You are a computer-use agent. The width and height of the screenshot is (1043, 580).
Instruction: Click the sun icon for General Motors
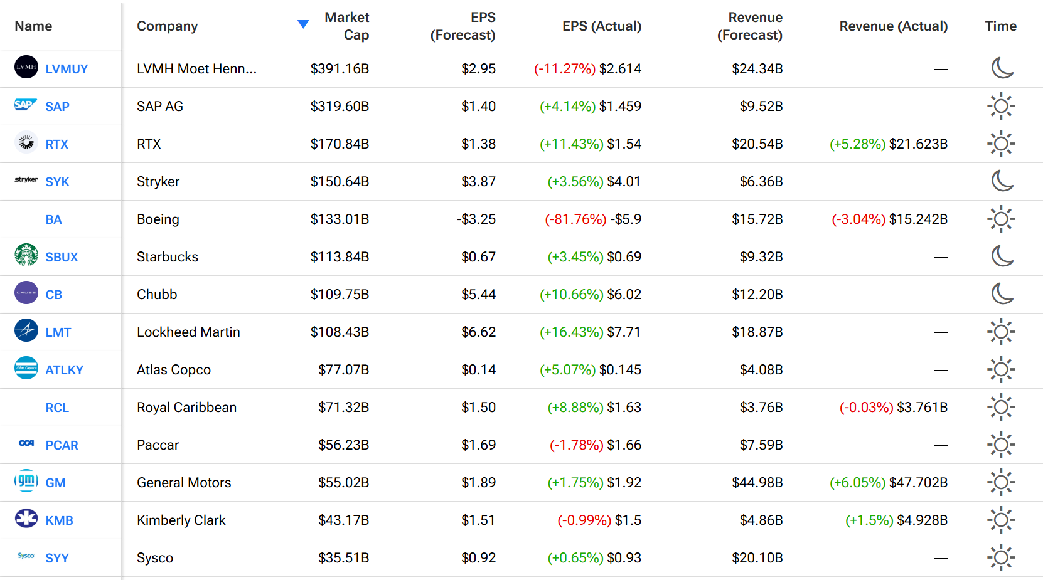click(1001, 482)
